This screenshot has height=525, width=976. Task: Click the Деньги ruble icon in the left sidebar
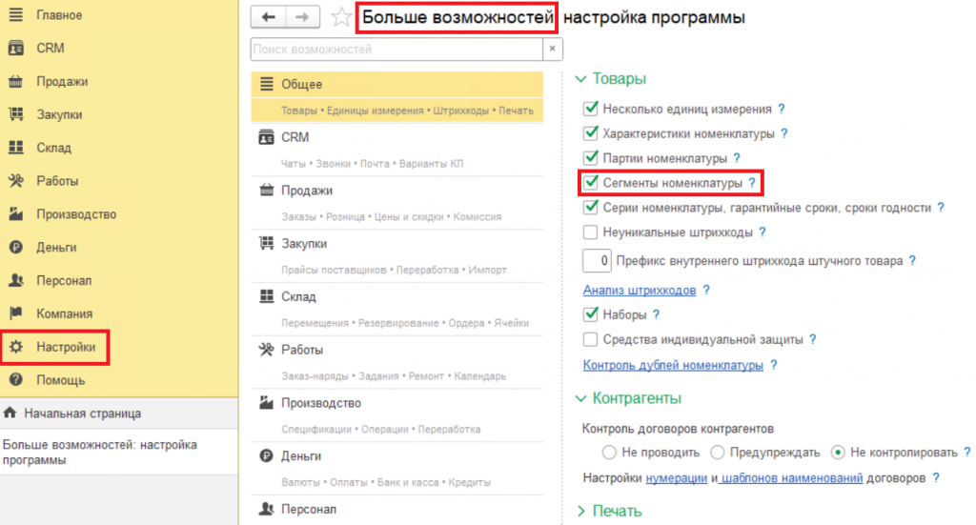(x=16, y=247)
